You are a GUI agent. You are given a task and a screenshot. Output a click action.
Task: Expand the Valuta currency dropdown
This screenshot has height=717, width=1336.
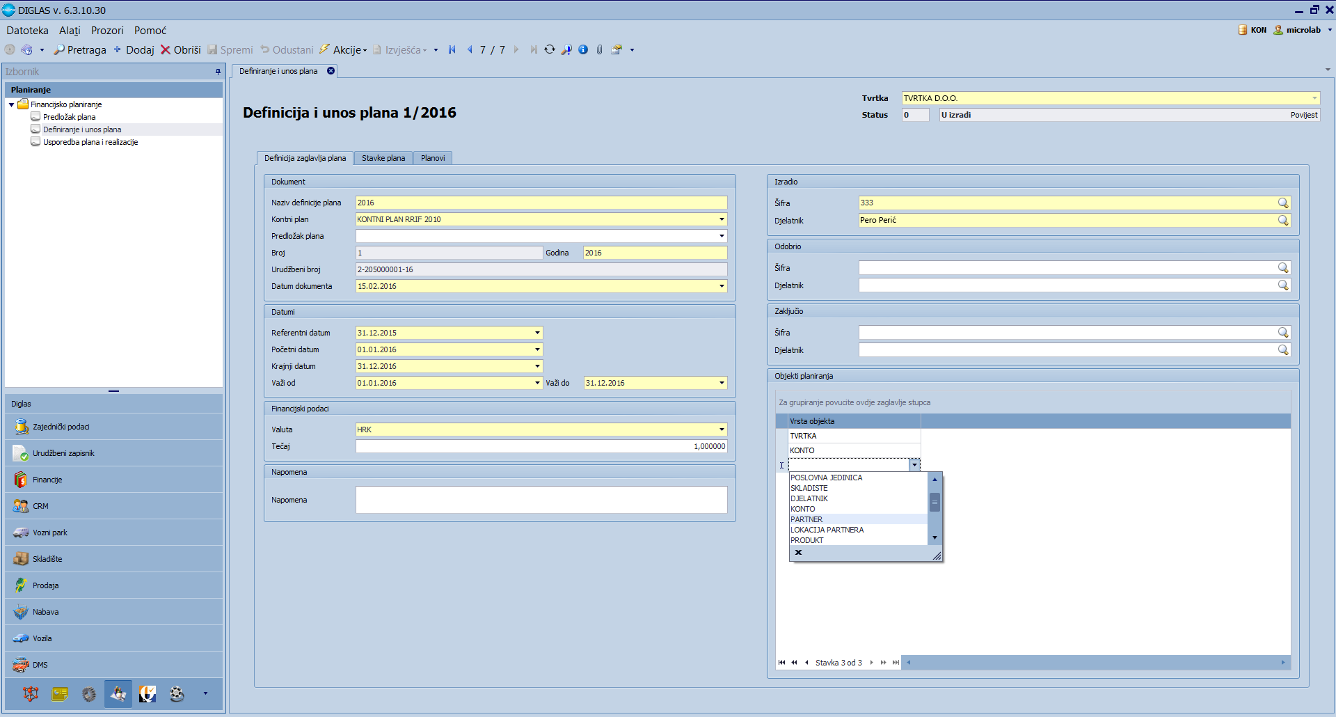click(x=722, y=430)
